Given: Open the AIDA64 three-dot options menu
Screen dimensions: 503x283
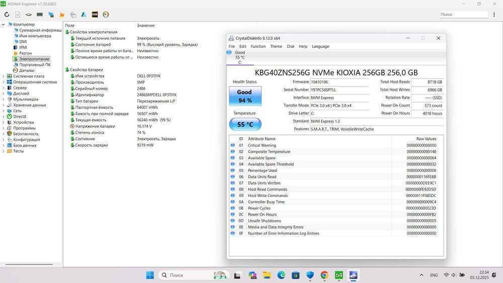Looking at the screenshot, I should [x=494, y=15].
